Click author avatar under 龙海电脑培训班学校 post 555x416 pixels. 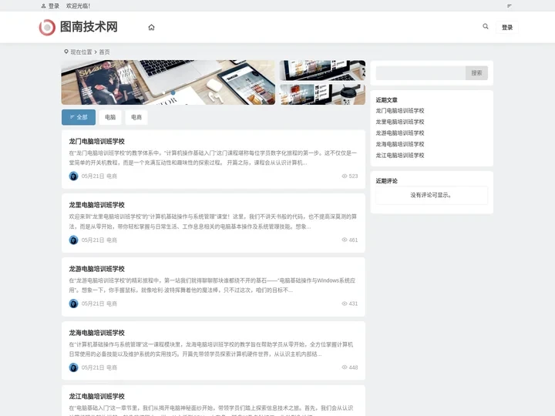click(x=74, y=367)
